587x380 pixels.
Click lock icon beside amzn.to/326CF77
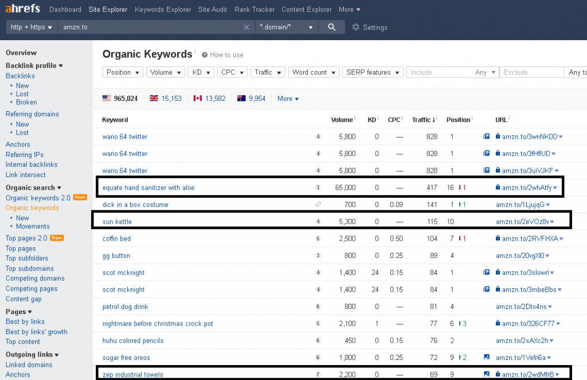point(498,323)
